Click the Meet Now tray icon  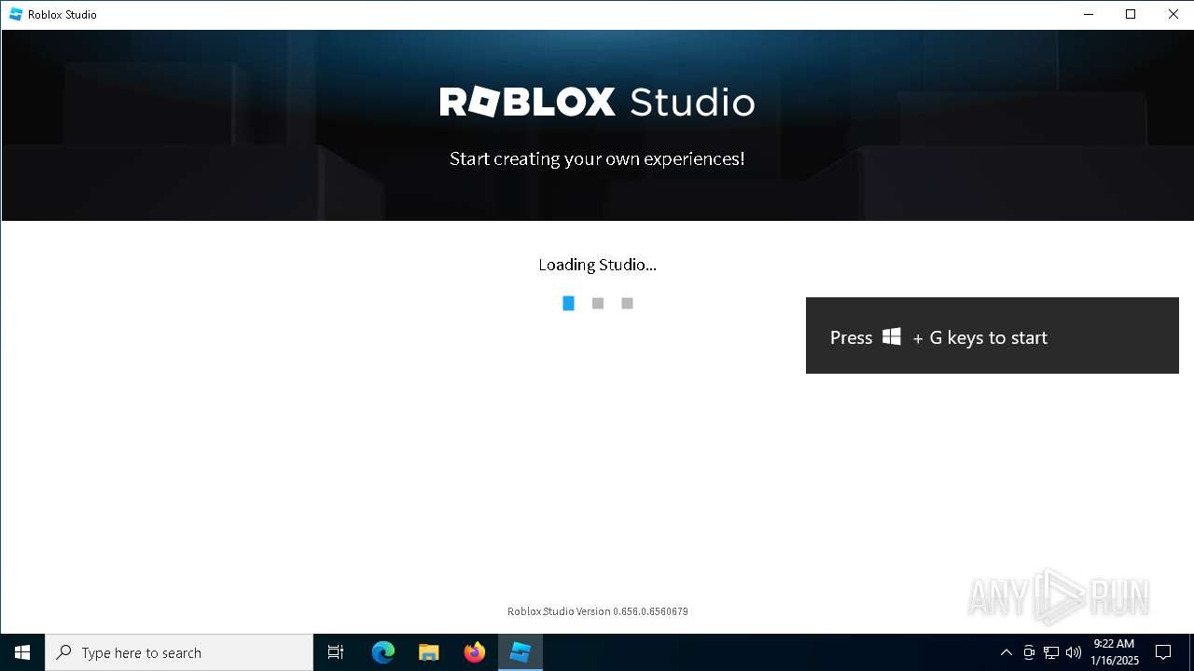point(1029,652)
